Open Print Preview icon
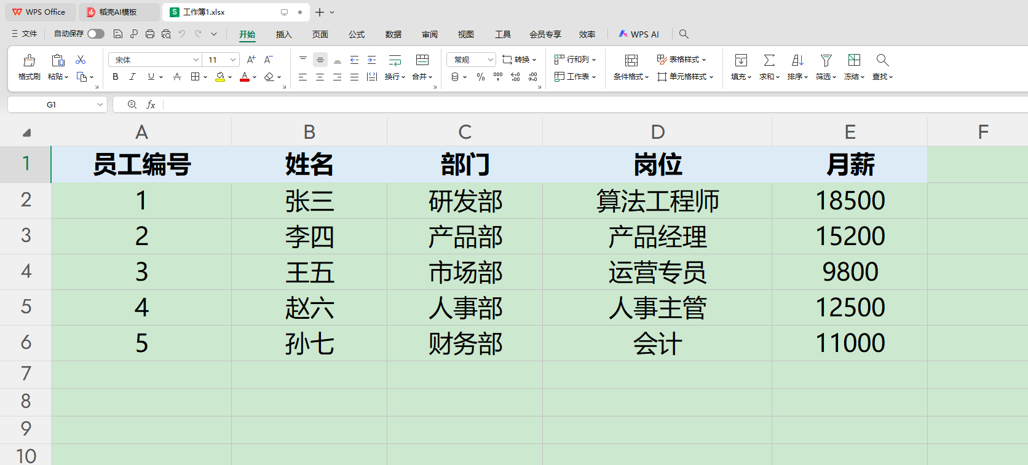Image resolution: width=1028 pixels, height=465 pixels. coord(166,34)
